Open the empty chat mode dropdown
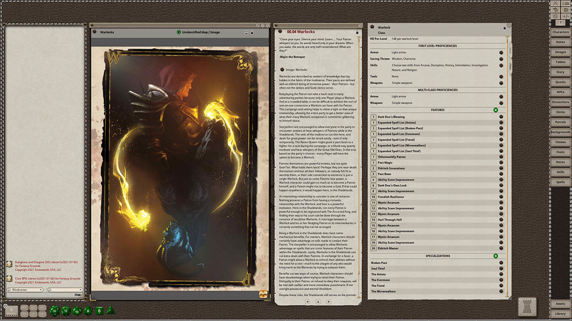This screenshot has width=572, height=321. (x=64, y=290)
